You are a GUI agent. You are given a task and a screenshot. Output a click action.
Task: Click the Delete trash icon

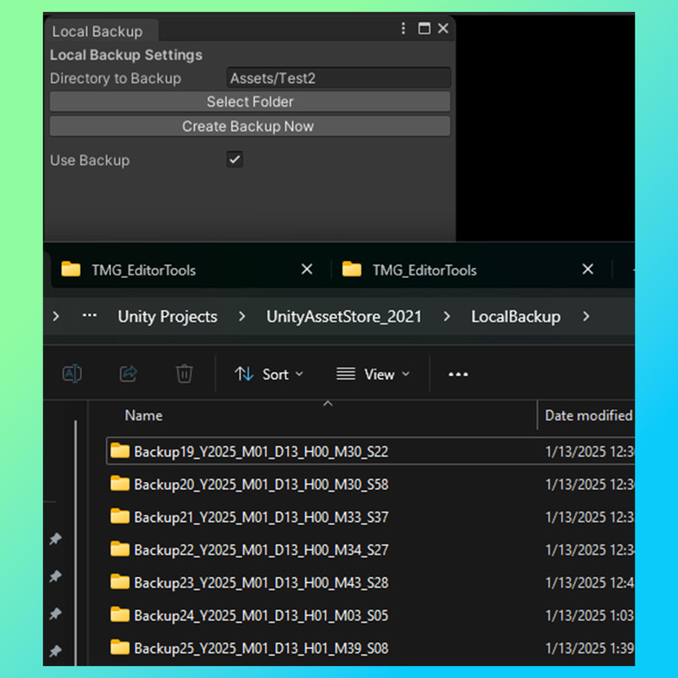pos(184,373)
